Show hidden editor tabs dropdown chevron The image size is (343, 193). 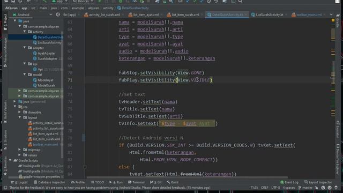click(331, 14)
